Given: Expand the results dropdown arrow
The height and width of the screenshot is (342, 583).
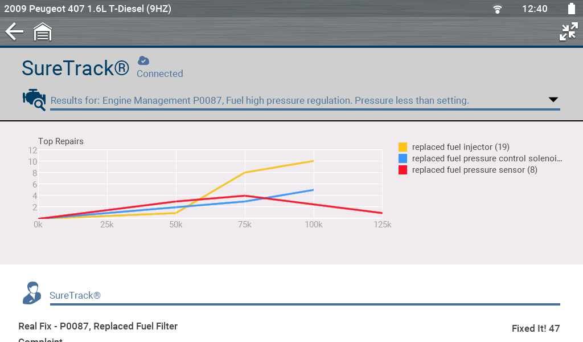Looking at the screenshot, I should click(x=553, y=100).
